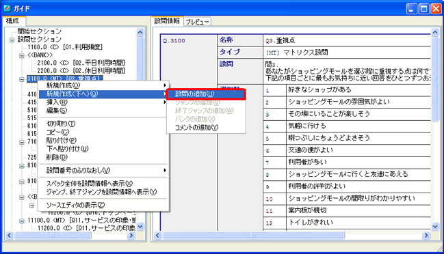
Task: Click scroll-down arrow of the tree panel
Action: (140, 227)
